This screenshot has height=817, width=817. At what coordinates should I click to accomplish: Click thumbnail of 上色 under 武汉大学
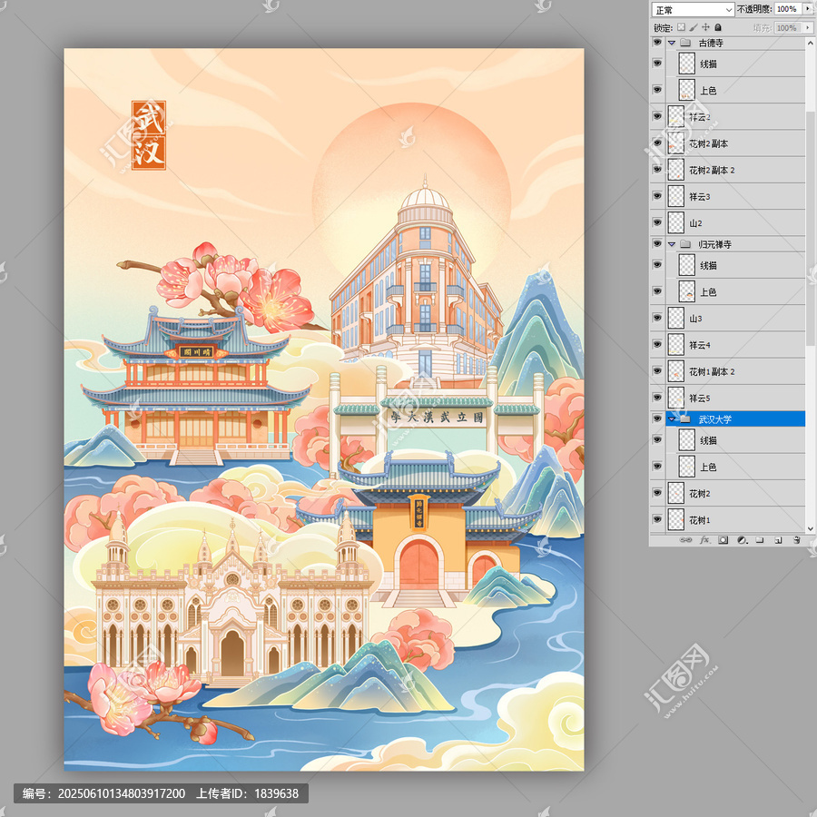687,467
